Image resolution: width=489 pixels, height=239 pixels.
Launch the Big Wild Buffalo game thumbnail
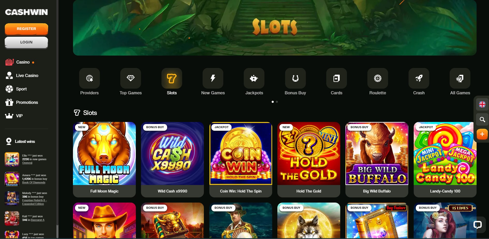pyautogui.click(x=377, y=153)
